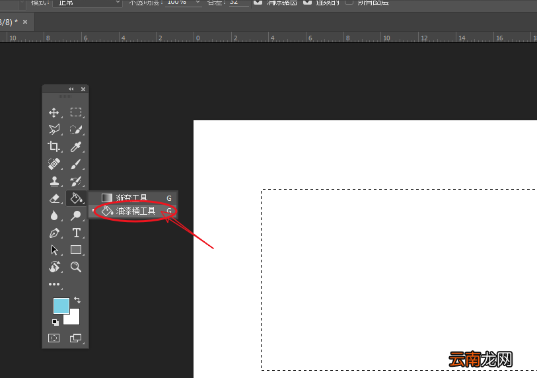
Task: Select the Quick Selection tool
Action: coord(76,130)
